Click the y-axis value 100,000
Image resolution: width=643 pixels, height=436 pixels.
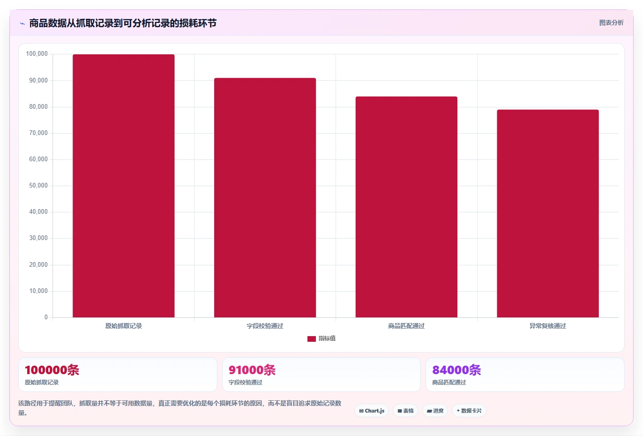[x=37, y=54]
